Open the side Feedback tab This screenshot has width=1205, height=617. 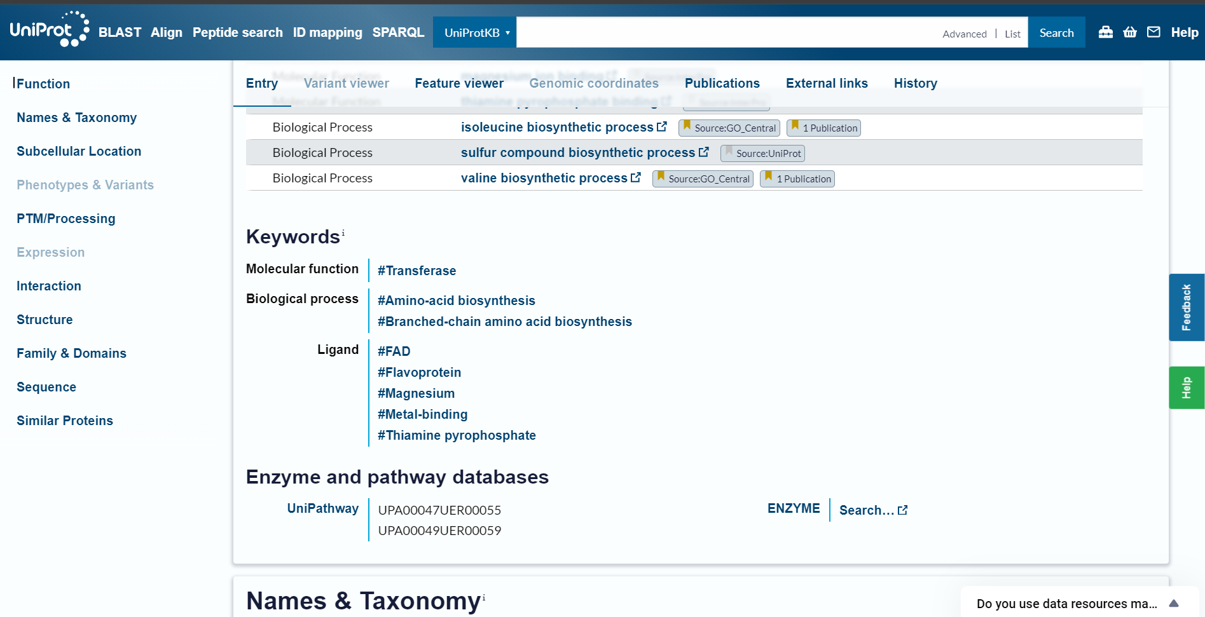[1187, 308]
